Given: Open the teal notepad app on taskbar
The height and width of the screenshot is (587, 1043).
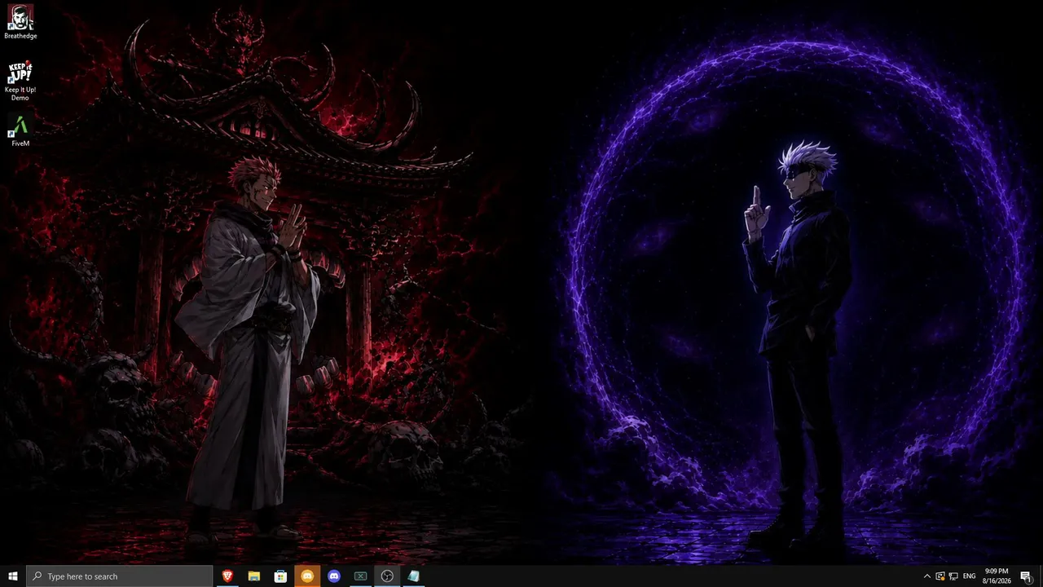Looking at the screenshot, I should coord(414,576).
